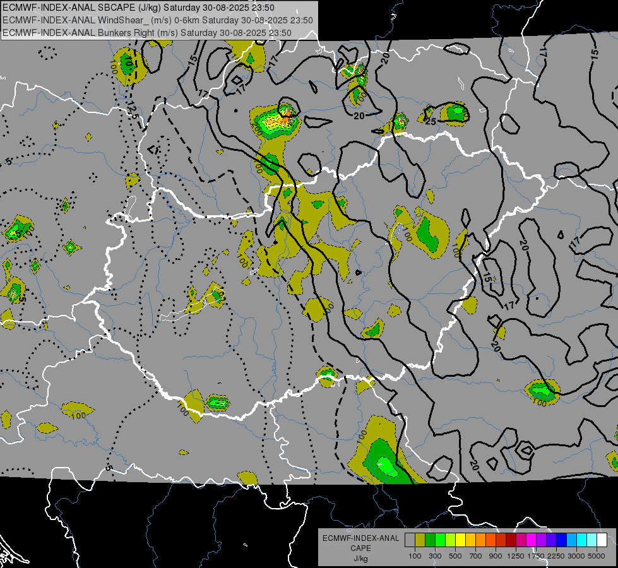Pick the bright magenta legend swatch
This screenshot has width=618, height=568.
pyautogui.click(x=532, y=540)
